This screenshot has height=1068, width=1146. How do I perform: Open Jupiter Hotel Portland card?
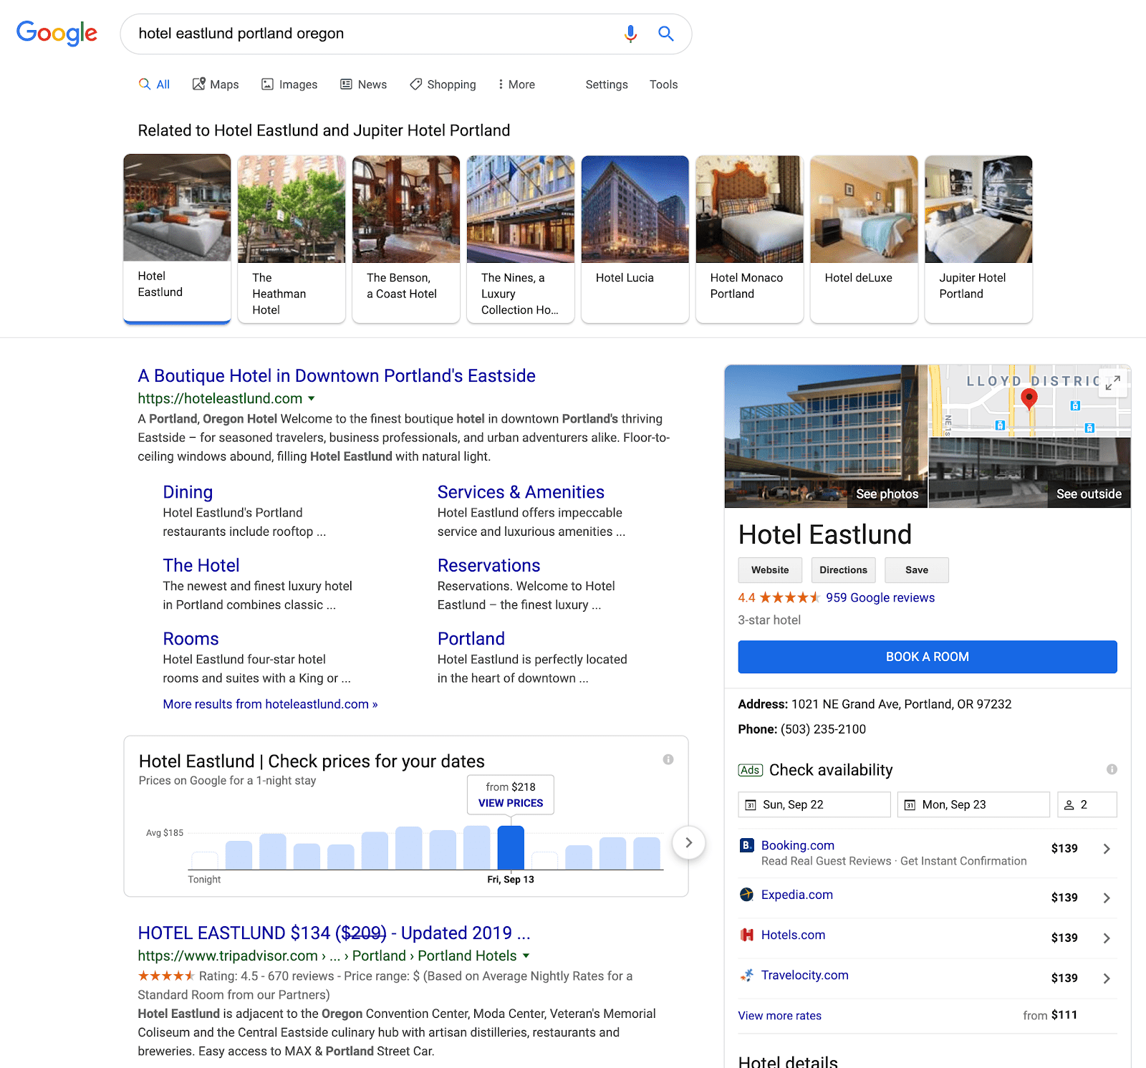tap(979, 239)
